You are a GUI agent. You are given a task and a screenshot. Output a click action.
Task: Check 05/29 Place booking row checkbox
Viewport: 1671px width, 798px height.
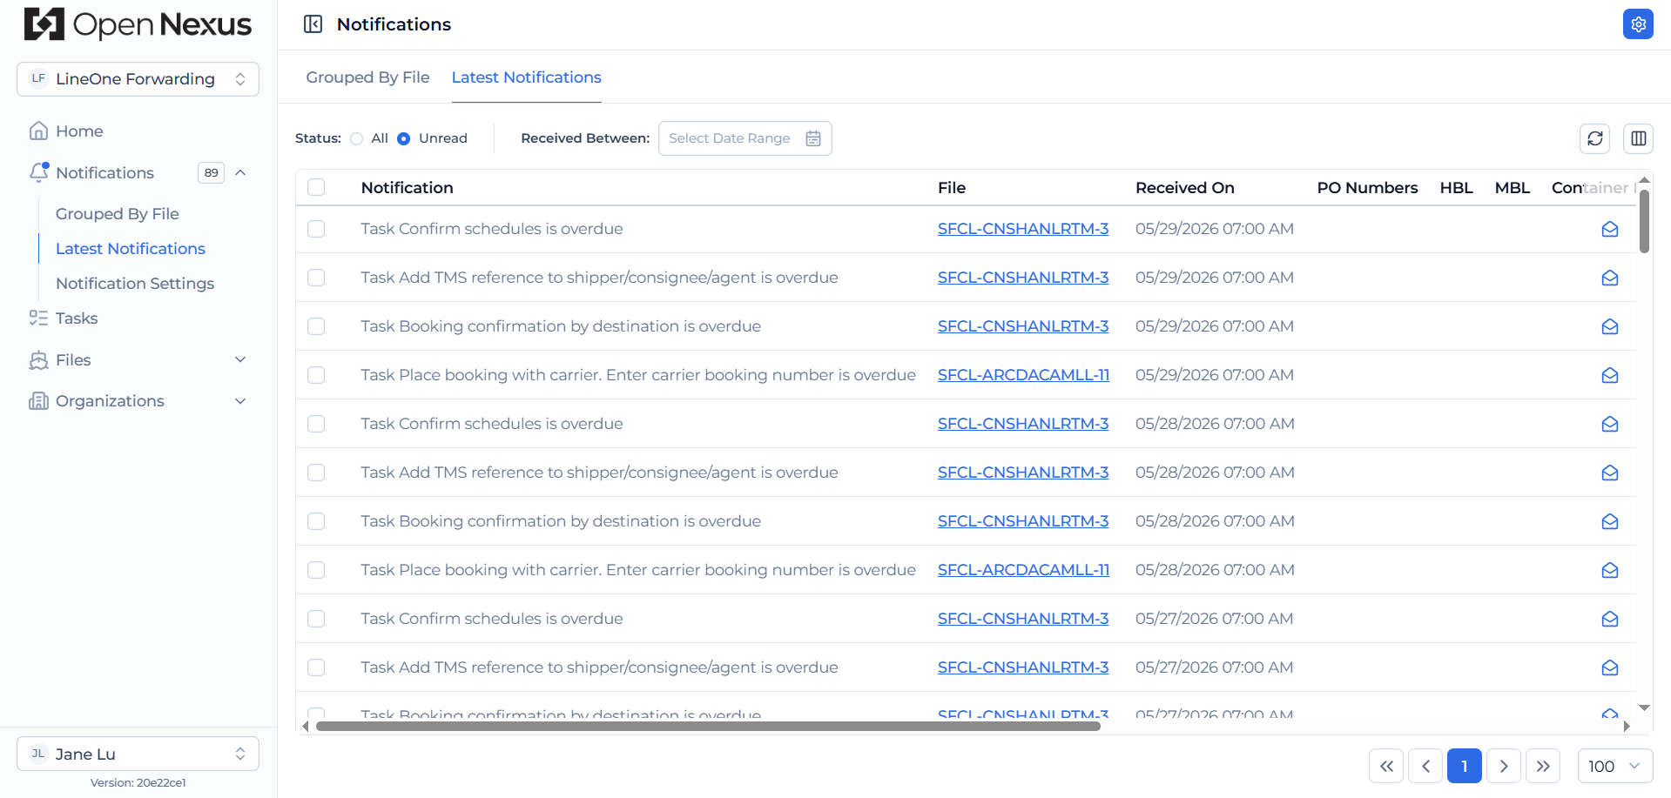point(316,375)
